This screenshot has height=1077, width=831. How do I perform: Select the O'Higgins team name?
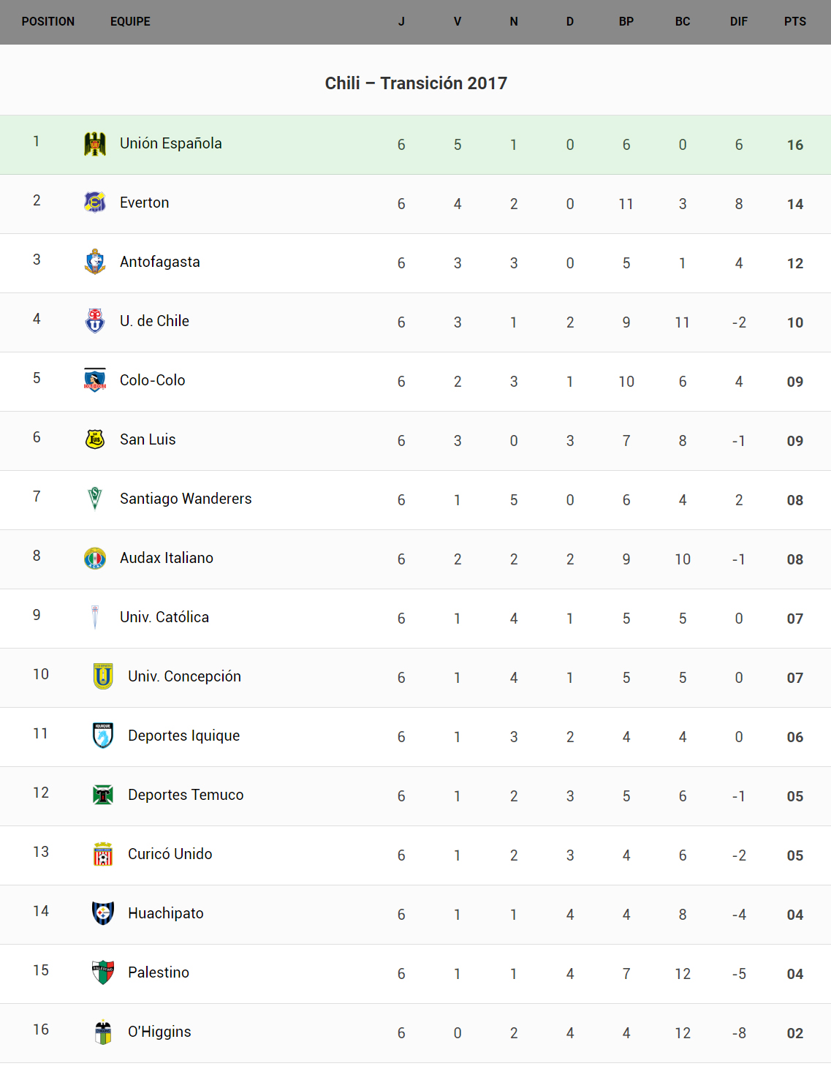(x=159, y=1032)
